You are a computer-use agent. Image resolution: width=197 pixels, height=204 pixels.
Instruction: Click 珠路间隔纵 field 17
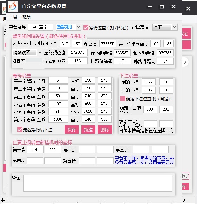coord(165,61)
